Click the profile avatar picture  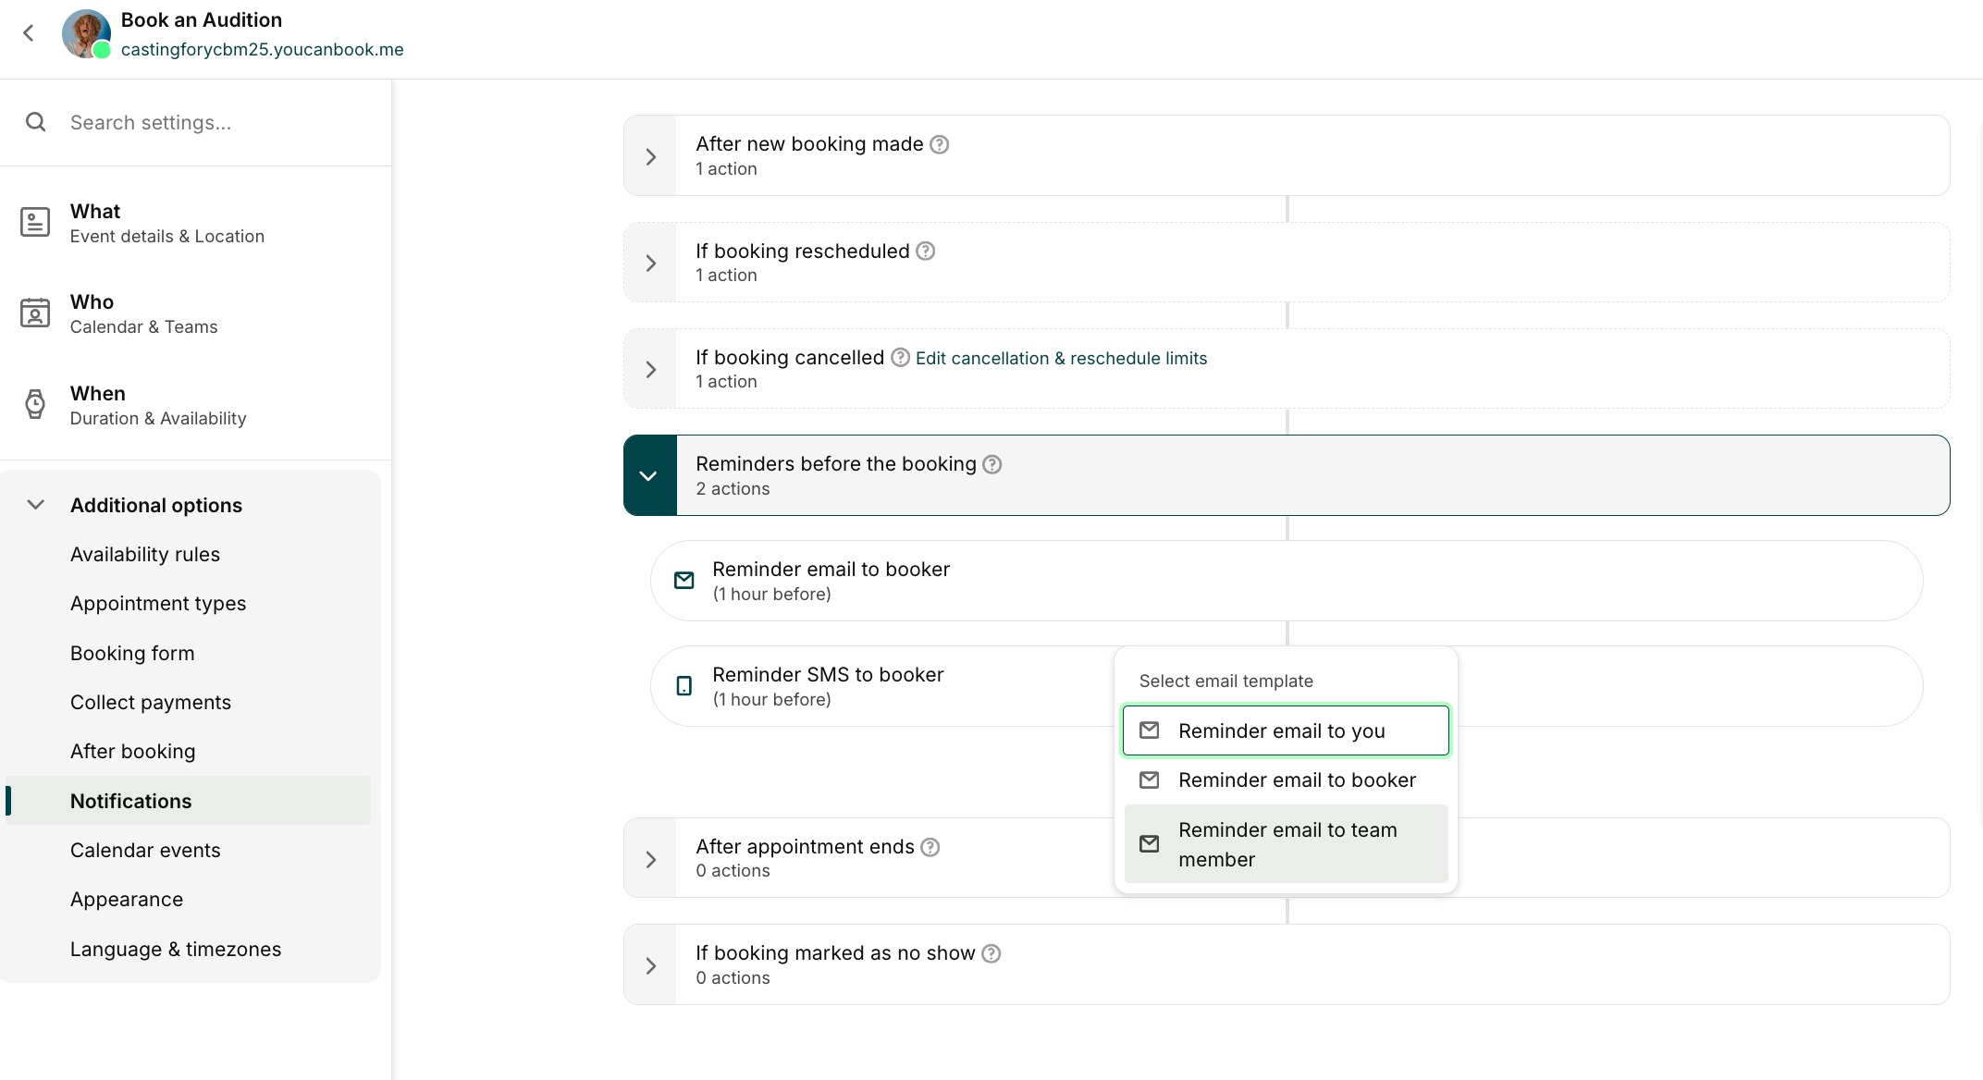[x=86, y=34]
